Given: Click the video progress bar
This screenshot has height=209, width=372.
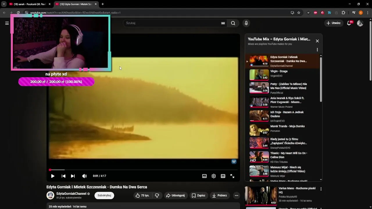Looking at the screenshot, I should pyautogui.click(x=144, y=170).
